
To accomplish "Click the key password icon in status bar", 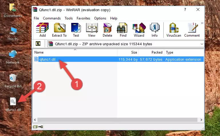I will pyautogui.click(x=41, y=127).
